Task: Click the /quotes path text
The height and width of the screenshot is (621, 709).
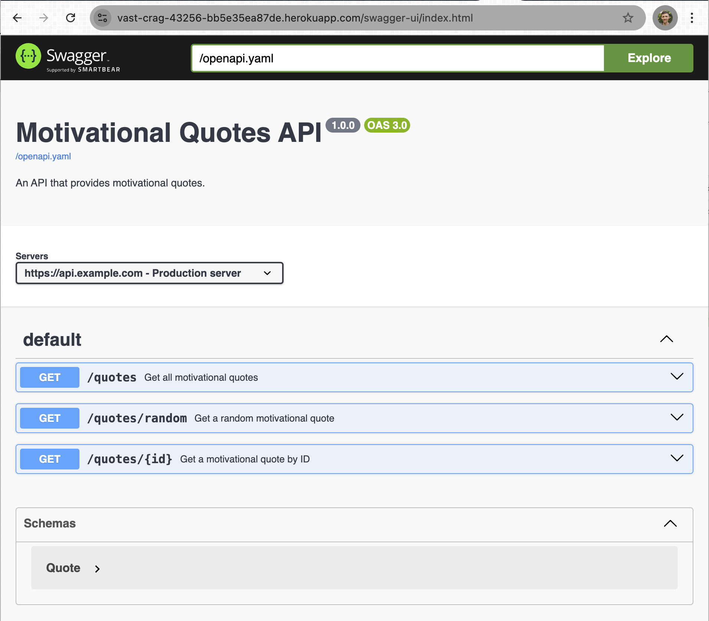Action: (x=112, y=377)
